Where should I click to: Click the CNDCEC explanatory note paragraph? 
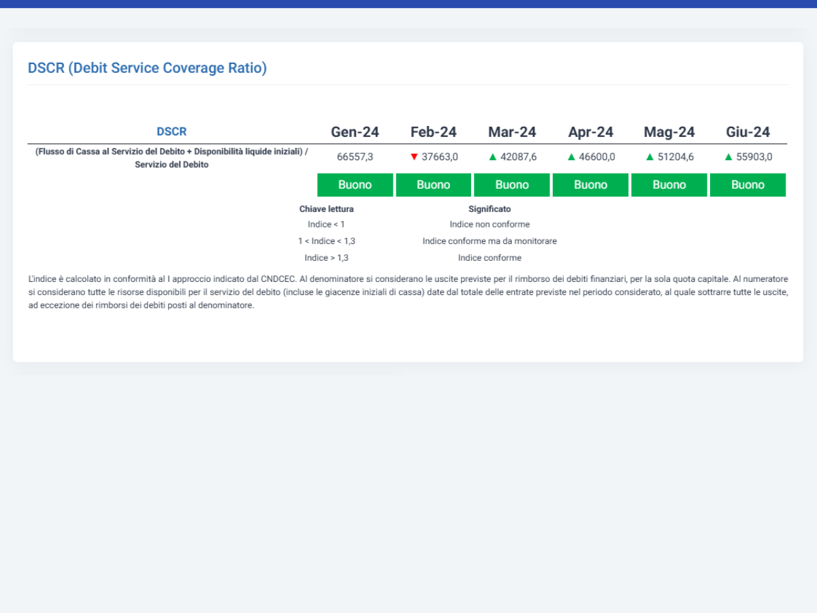click(x=408, y=292)
